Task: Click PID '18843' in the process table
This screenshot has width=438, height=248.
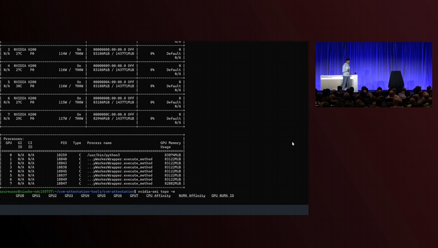Action: (62, 163)
